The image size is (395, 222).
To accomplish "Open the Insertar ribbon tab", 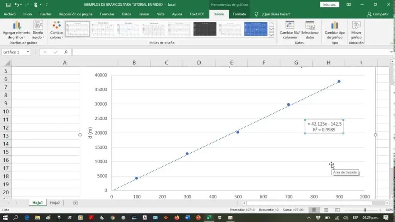I will click(x=45, y=14).
